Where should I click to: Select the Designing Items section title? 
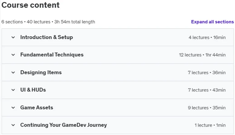point(41,72)
